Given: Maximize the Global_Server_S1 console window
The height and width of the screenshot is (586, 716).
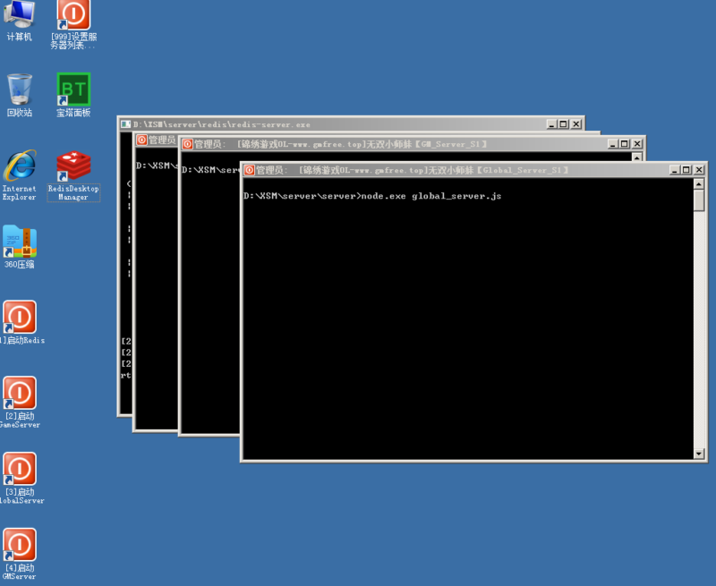Looking at the screenshot, I should tap(686, 170).
